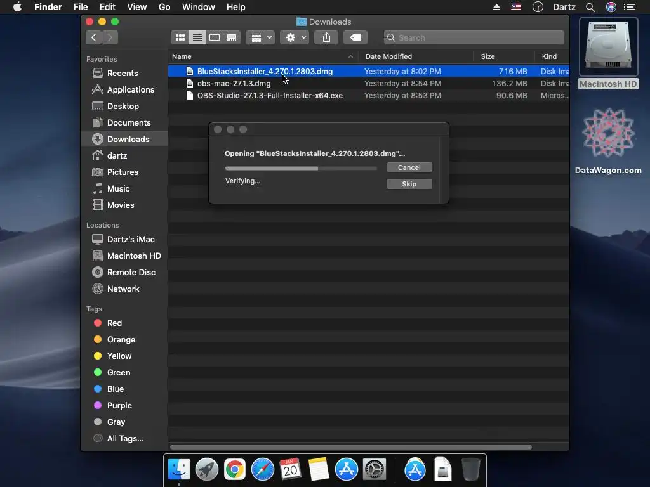Image resolution: width=650 pixels, height=487 pixels.
Task: Open the US flag input menu
Action: 516,7
